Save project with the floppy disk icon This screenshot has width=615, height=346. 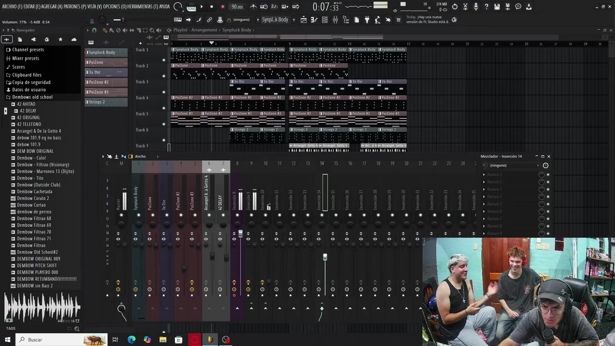(x=497, y=7)
